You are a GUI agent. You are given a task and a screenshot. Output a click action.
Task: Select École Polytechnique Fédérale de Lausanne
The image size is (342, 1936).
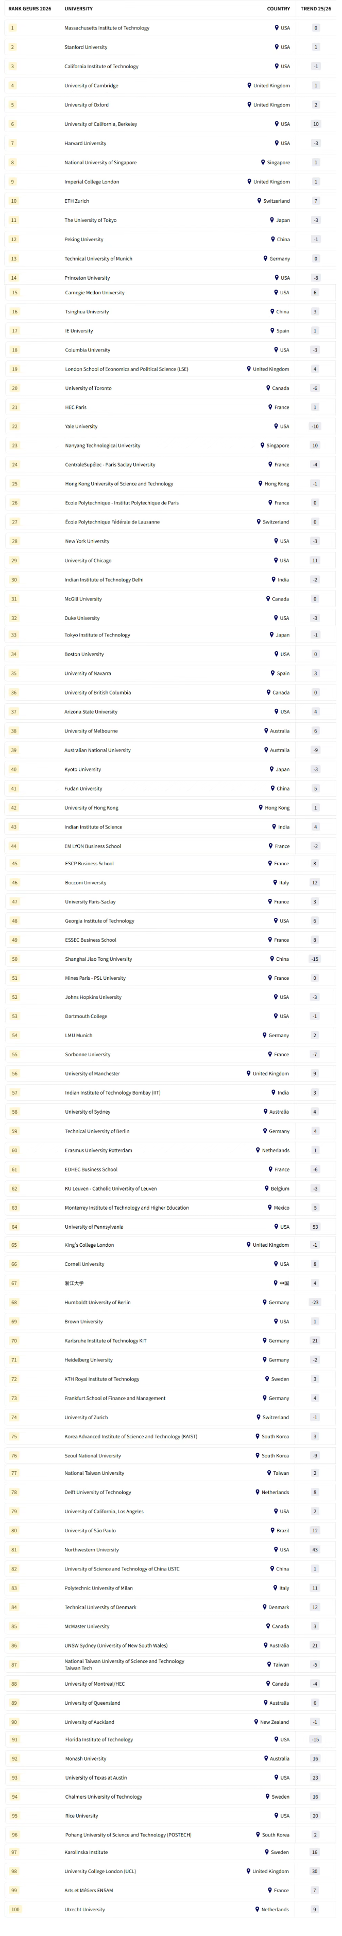pyautogui.click(x=112, y=521)
